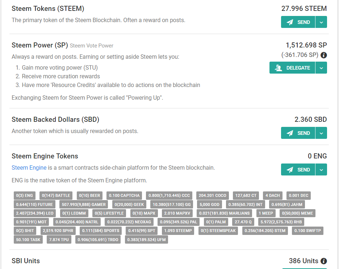Click the 127,682 CT token tag
339x269 pixels.
point(246,195)
